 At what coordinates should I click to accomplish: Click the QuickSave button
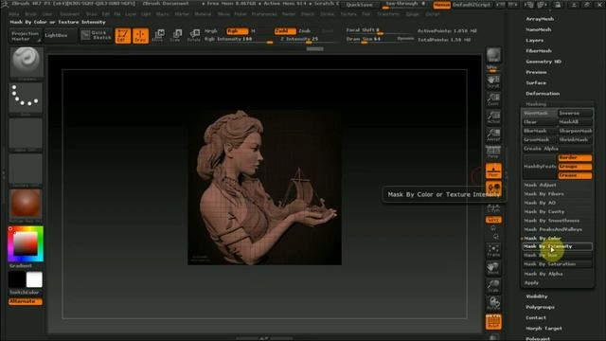(360, 5)
